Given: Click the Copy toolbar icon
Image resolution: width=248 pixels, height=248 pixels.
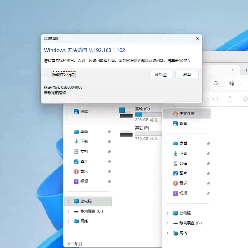Looking at the screenshot, I should coord(215,99).
